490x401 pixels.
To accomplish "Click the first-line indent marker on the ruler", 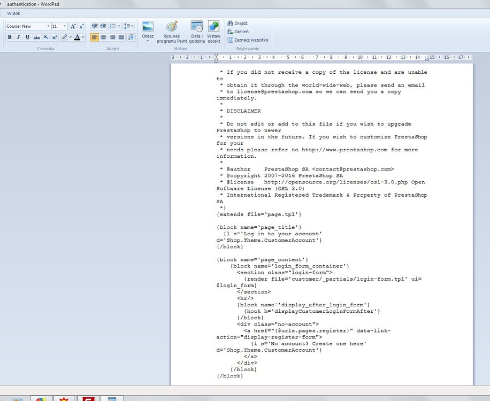I will [216, 56].
